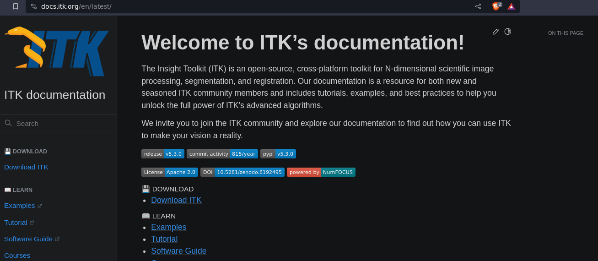Open Download ITK in sidebar
This screenshot has width=598, height=261.
[x=26, y=167]
